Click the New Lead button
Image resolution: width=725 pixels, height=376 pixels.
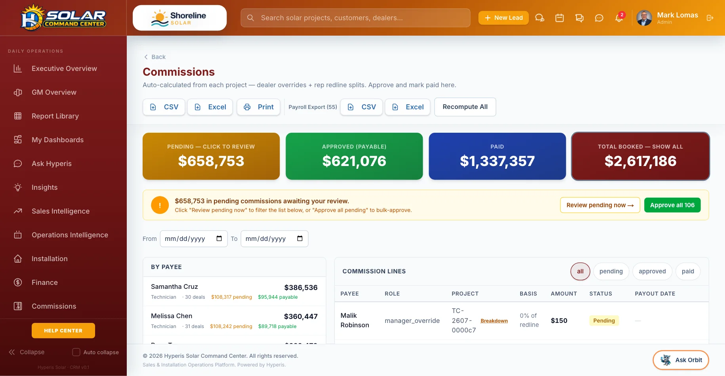[504, 18]
